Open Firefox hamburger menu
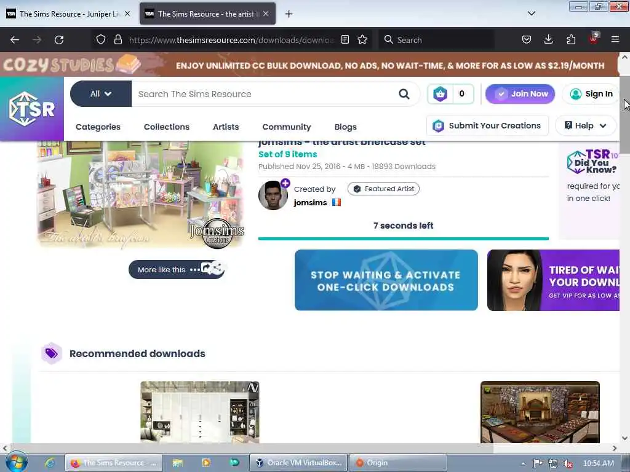Screen dimensions: 630x472 615,39
